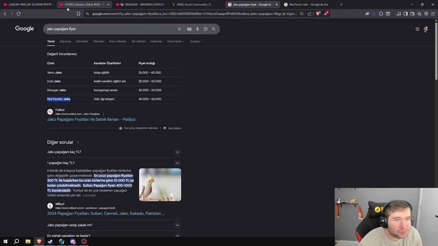This screenshot has width=438, height=246.
Task: Open Windows Start menu
Action: coord(5,242)
